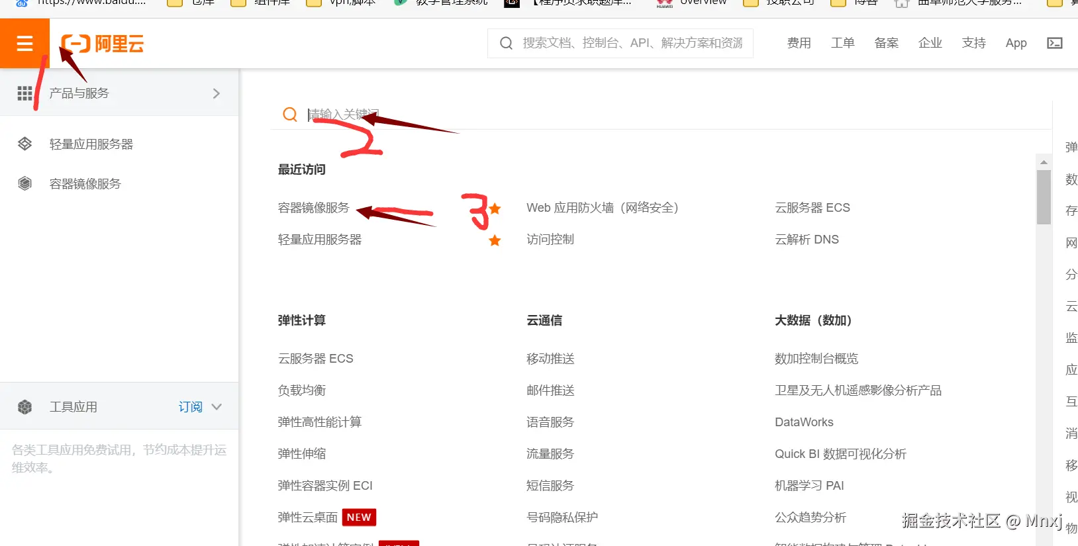Open 公众趋势分析 link
The height and width of the screenshot is (546, 1078).
(810, 518)
